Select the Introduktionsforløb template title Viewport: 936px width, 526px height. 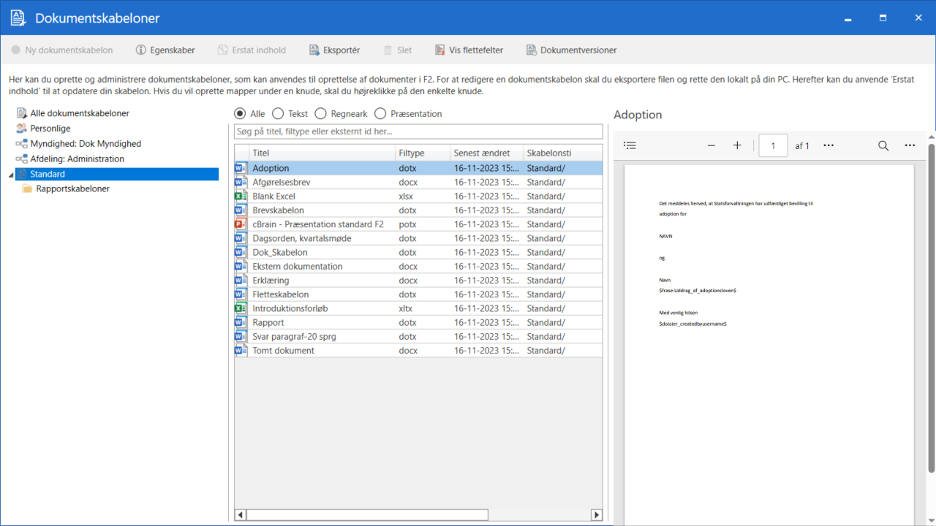click(x=290, y=308)
